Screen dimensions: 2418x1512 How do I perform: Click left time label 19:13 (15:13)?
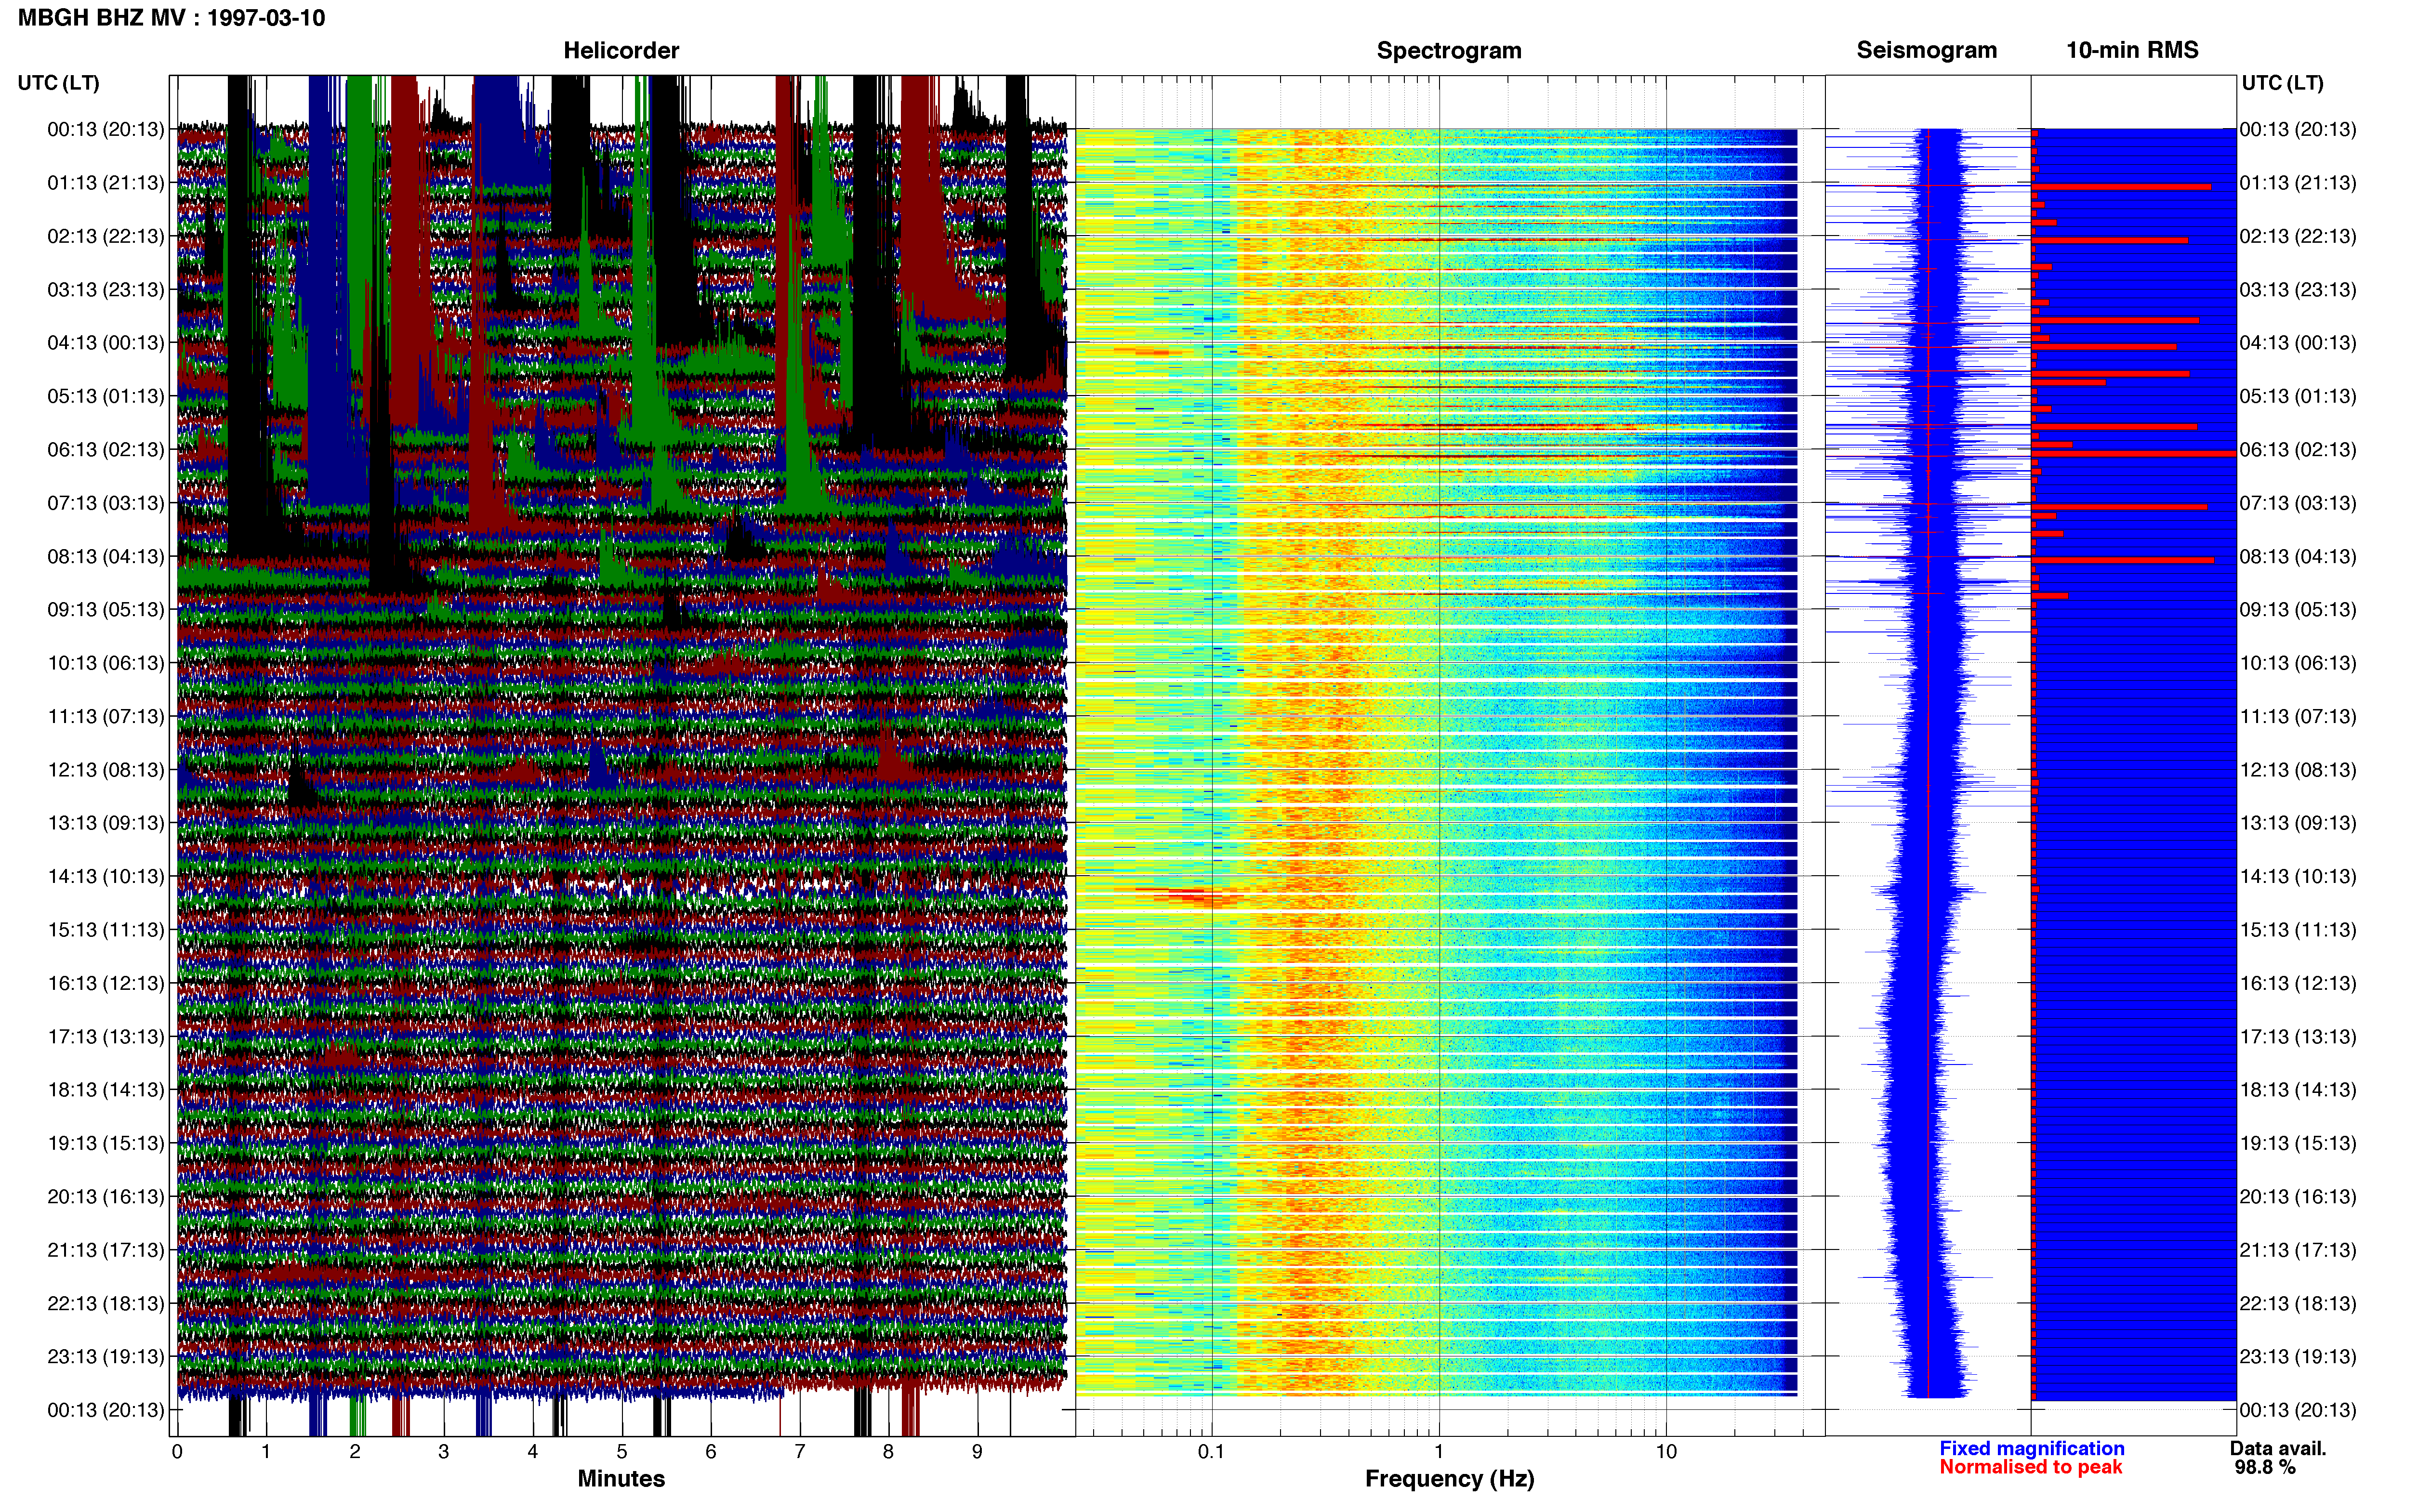tap(106, 1143)
